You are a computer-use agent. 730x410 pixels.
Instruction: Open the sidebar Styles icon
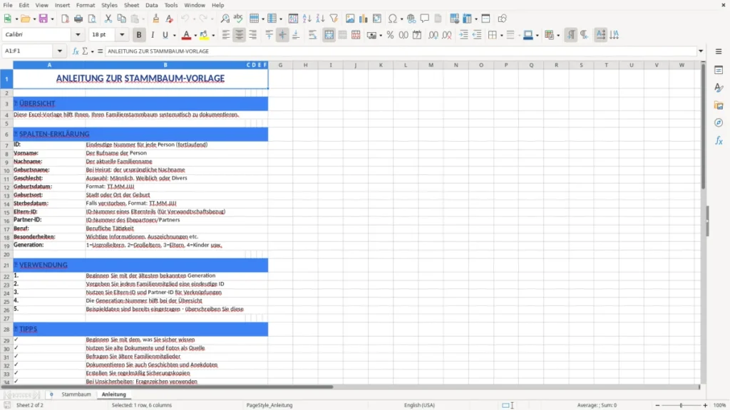point(719,88)
